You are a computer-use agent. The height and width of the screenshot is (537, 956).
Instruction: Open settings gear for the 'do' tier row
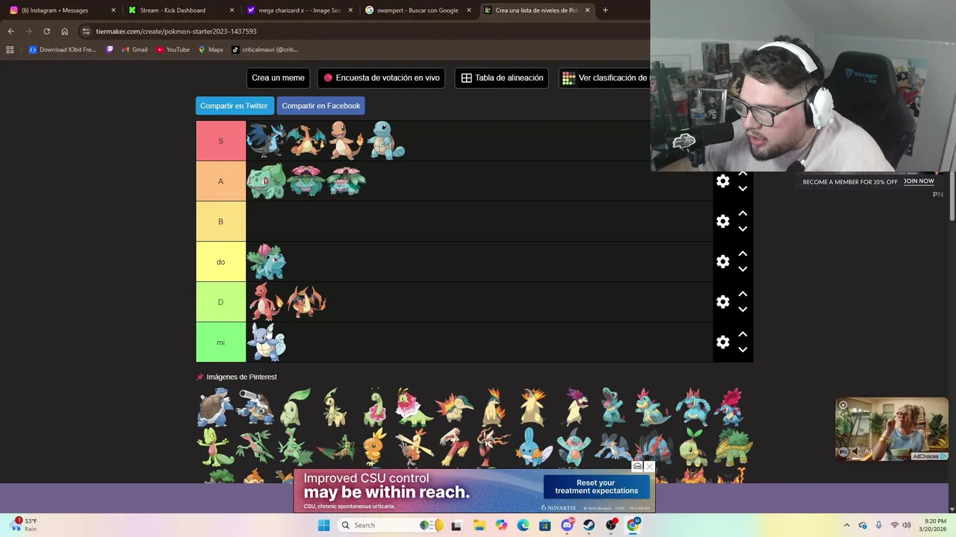tap(722, 262)
